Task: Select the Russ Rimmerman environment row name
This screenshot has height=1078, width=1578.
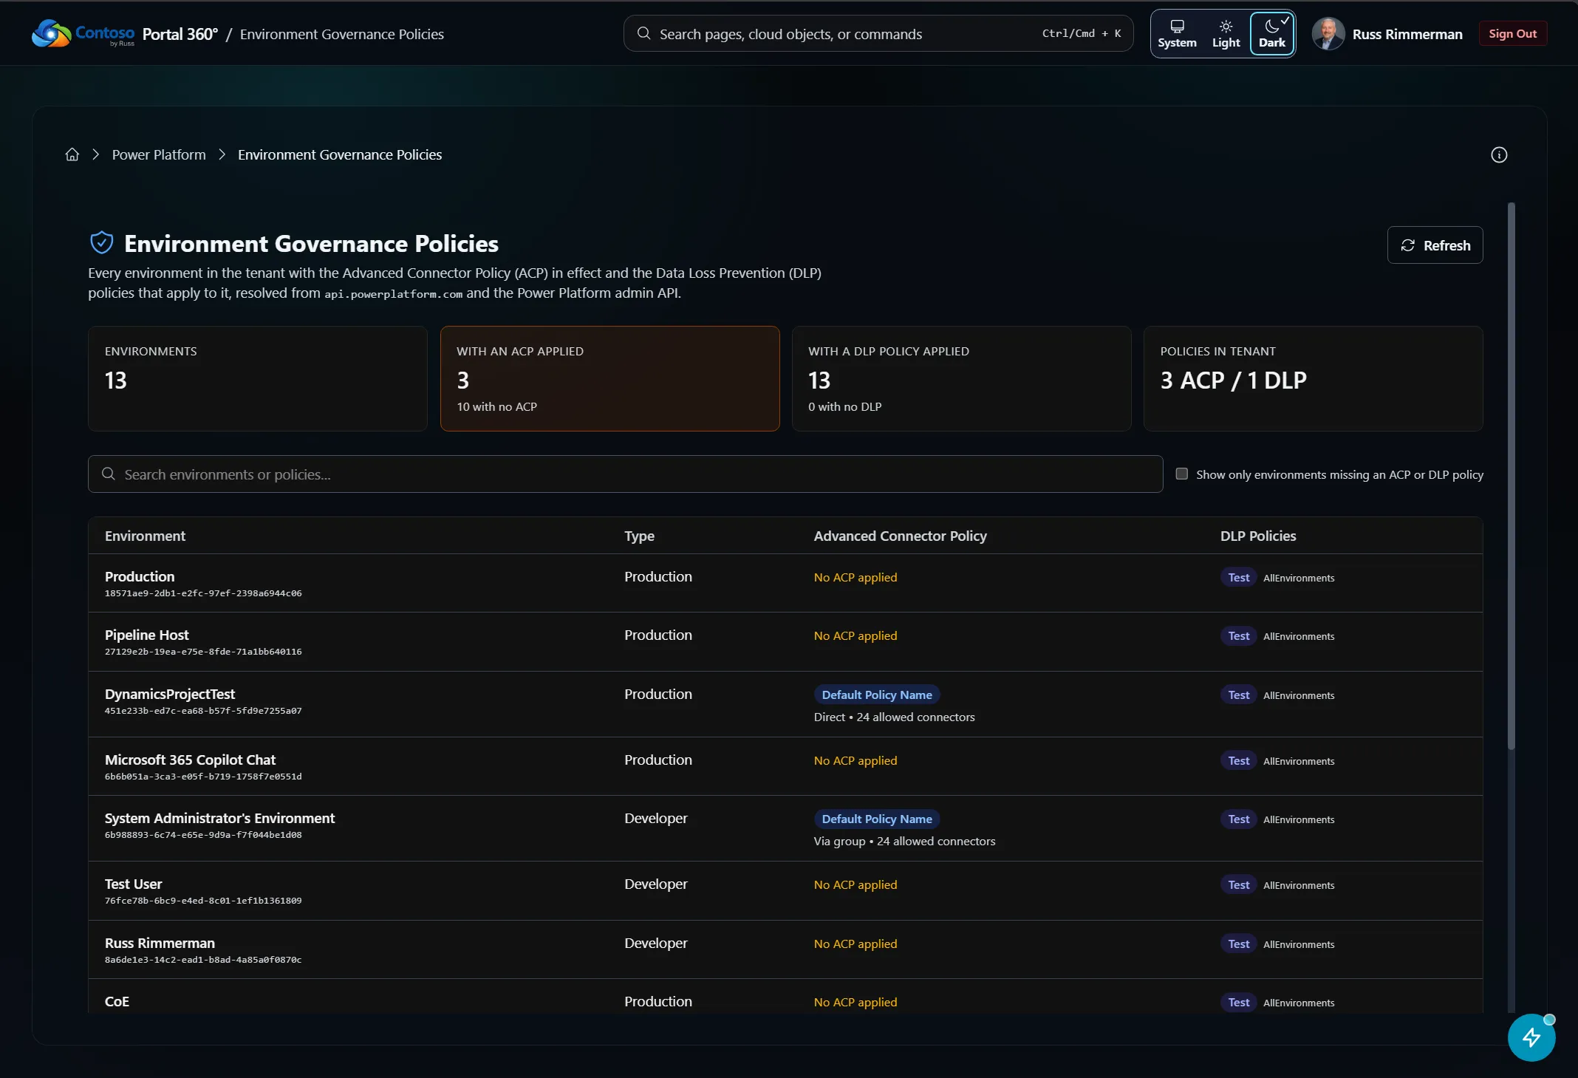Action: click(x=160, y=943)
